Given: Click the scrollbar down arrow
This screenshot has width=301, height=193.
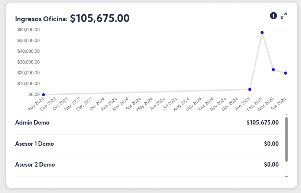Looking at the screenshot, I should click(x=286, y=177).
